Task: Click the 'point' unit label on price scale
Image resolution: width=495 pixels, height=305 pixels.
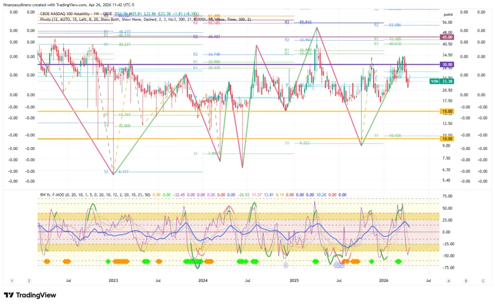Action: [x=448, y=14]
